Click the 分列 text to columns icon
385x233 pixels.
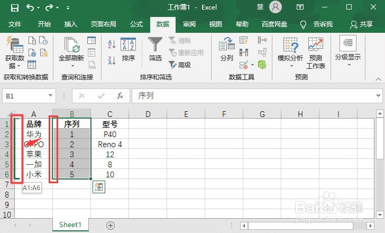point(227,49)
